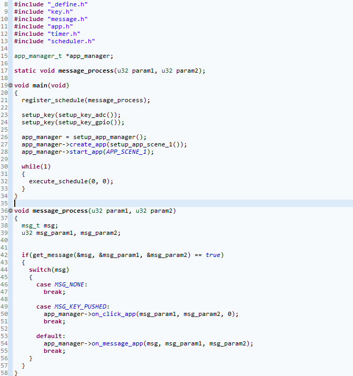Click line number 35 in the gutter
The width and height of the screenshot is (353, 376).
(4, 203)
